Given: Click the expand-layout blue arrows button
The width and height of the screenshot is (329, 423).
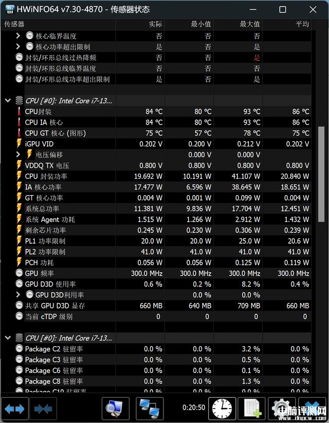Looking at the screenshot, I should click(x=14, y=409).
